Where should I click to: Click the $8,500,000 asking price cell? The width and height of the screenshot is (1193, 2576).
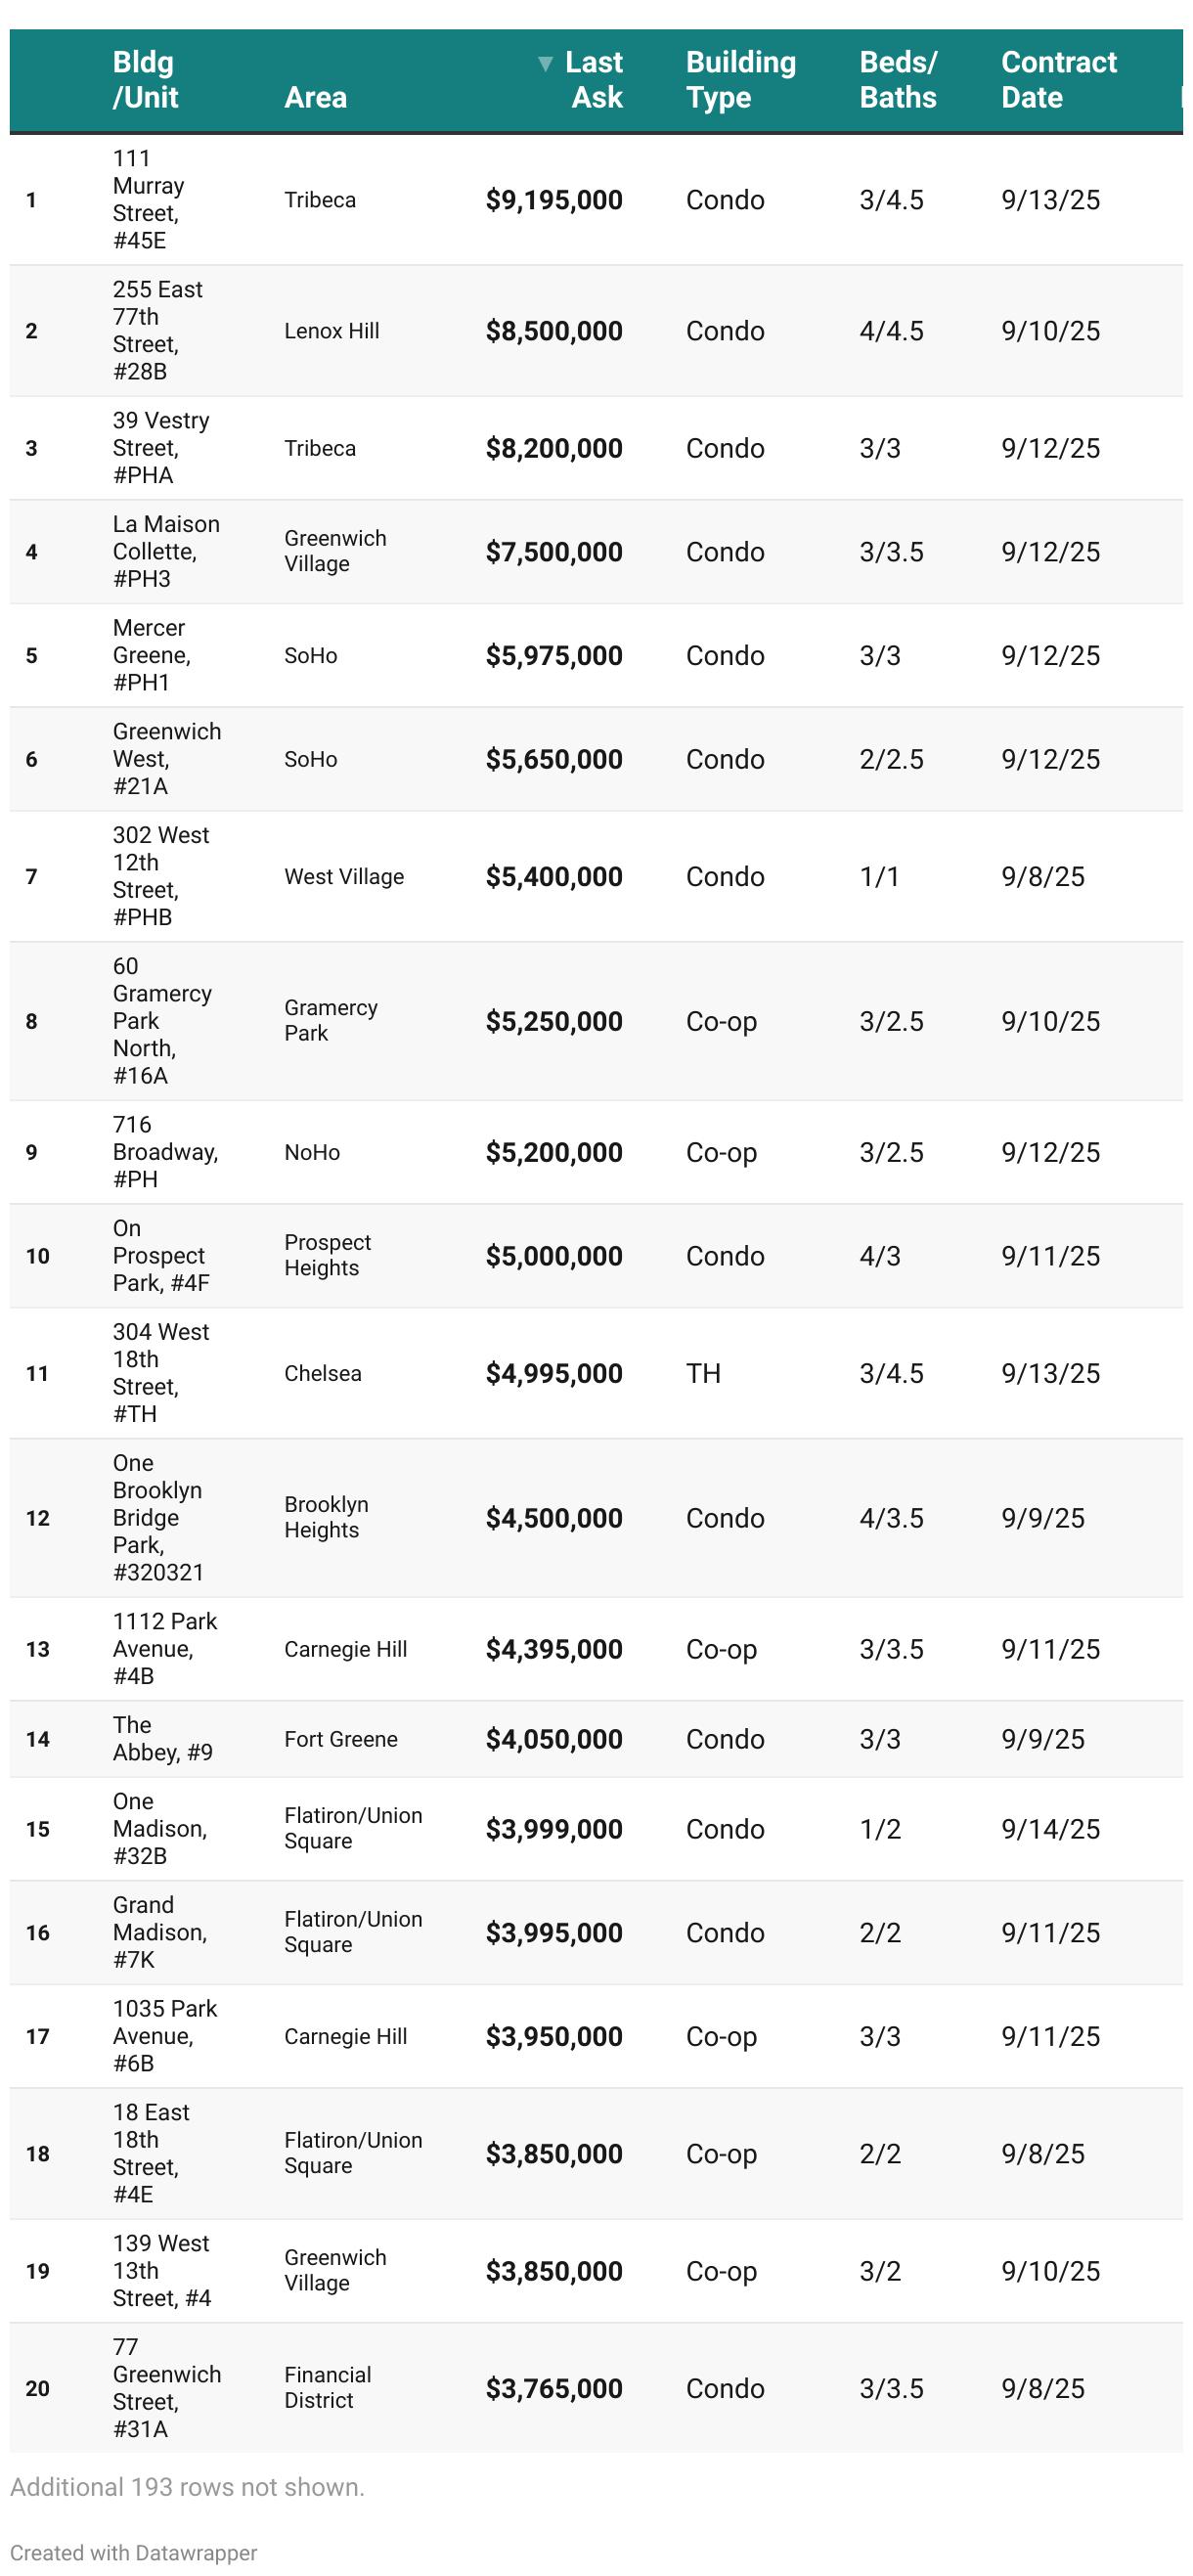click(x=553, y=331)
